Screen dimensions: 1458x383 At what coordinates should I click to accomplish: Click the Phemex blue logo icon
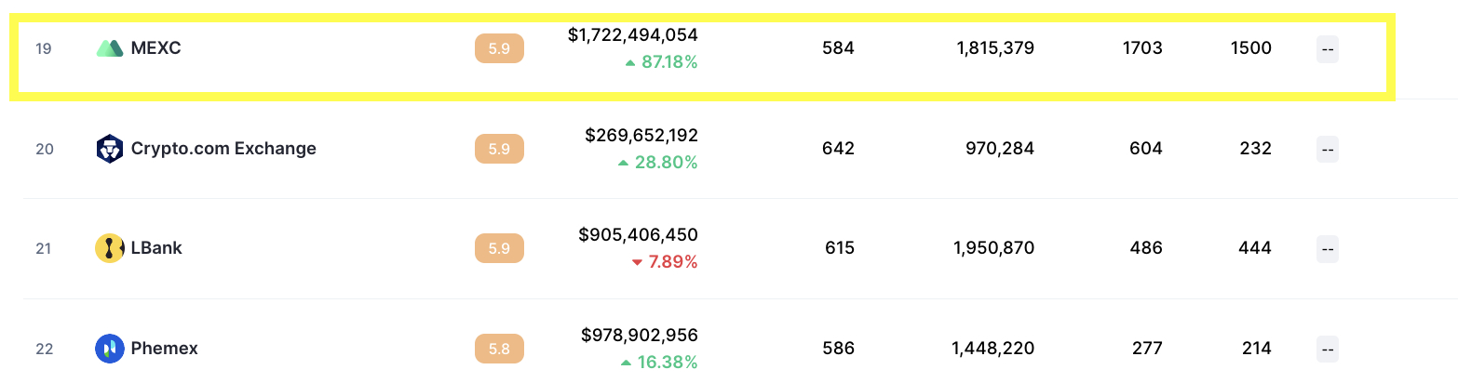click(x=110, y=349)
